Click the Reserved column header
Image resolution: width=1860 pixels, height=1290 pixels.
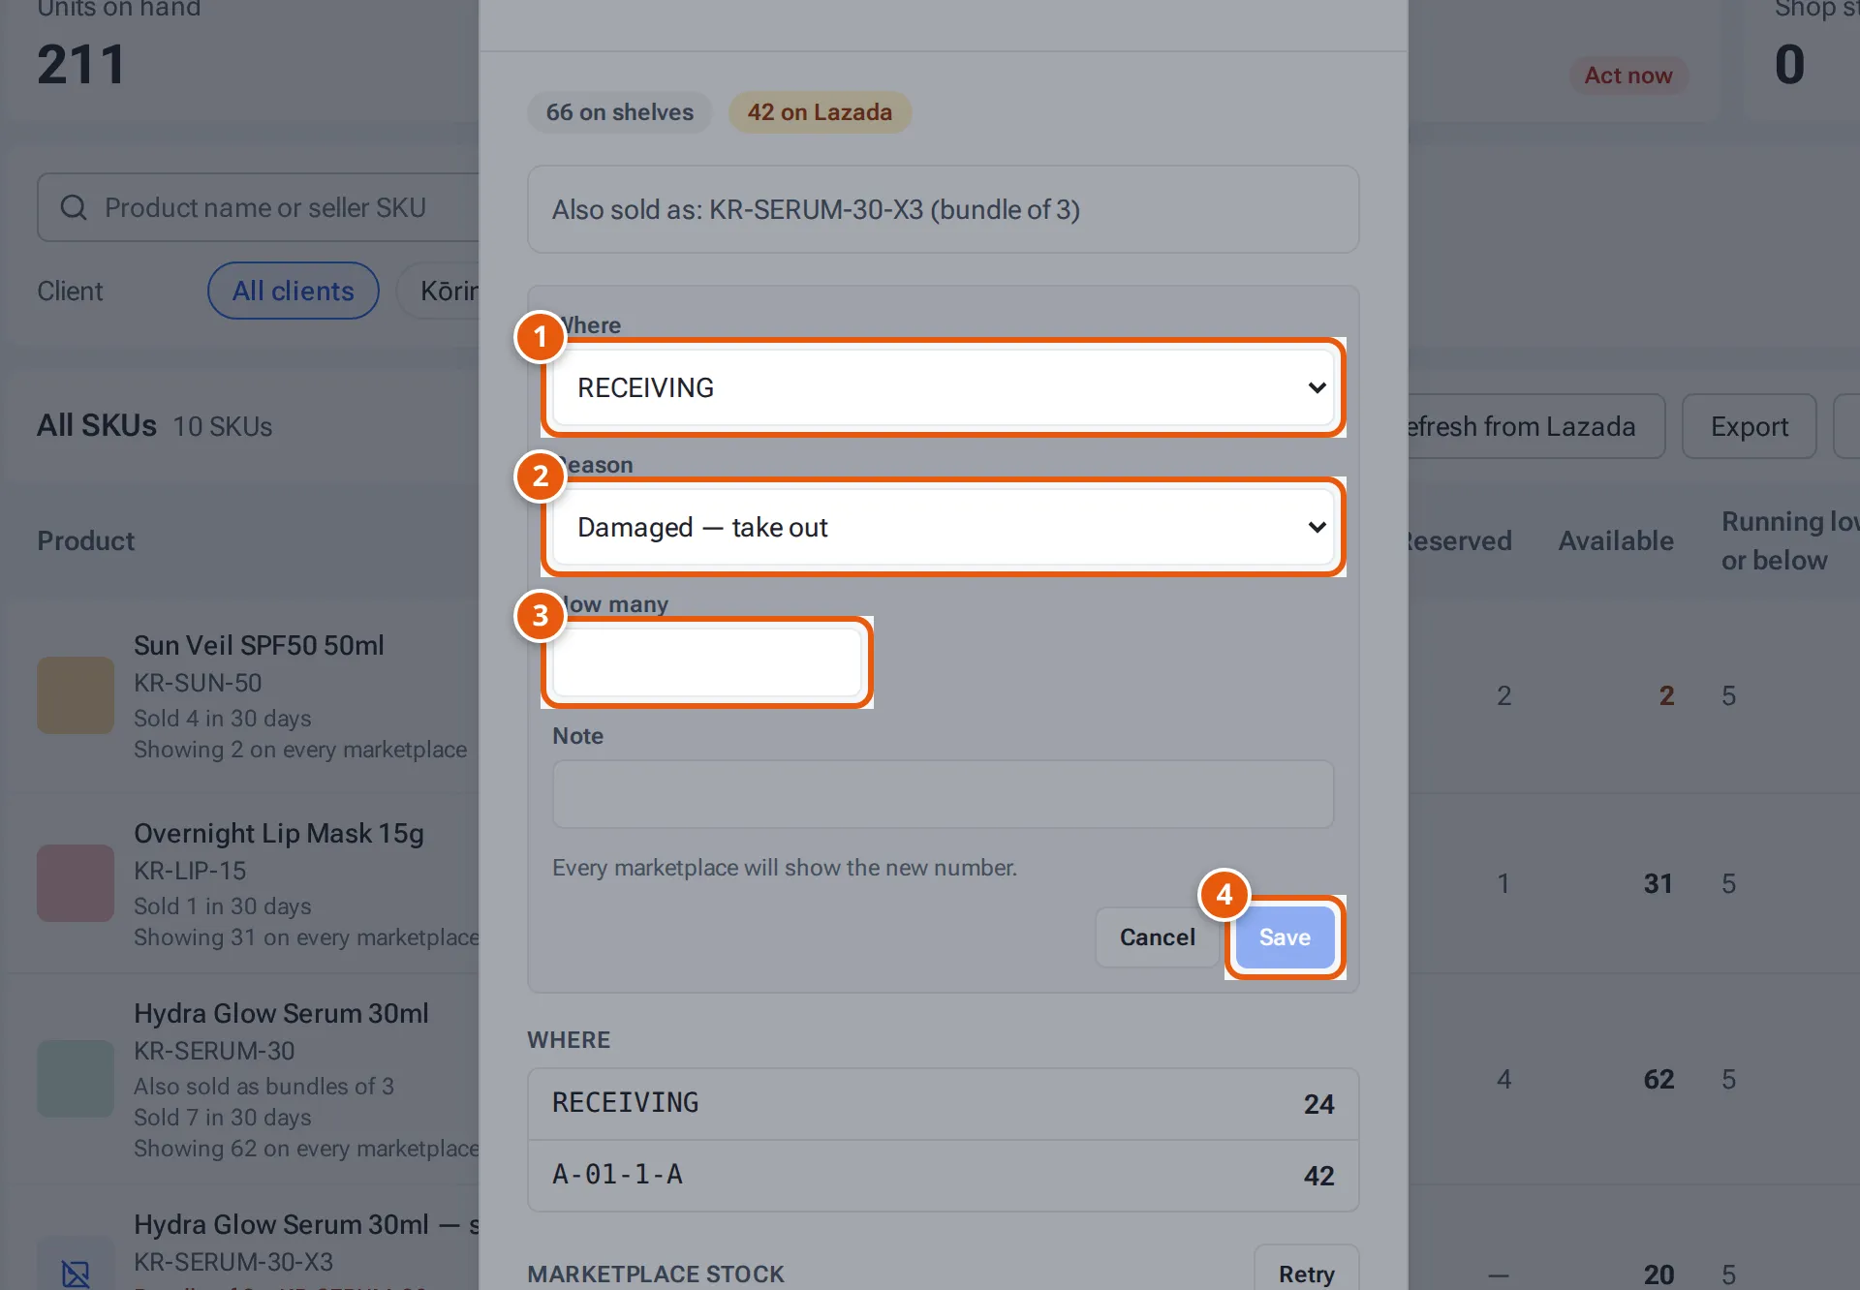(1460, 541)
